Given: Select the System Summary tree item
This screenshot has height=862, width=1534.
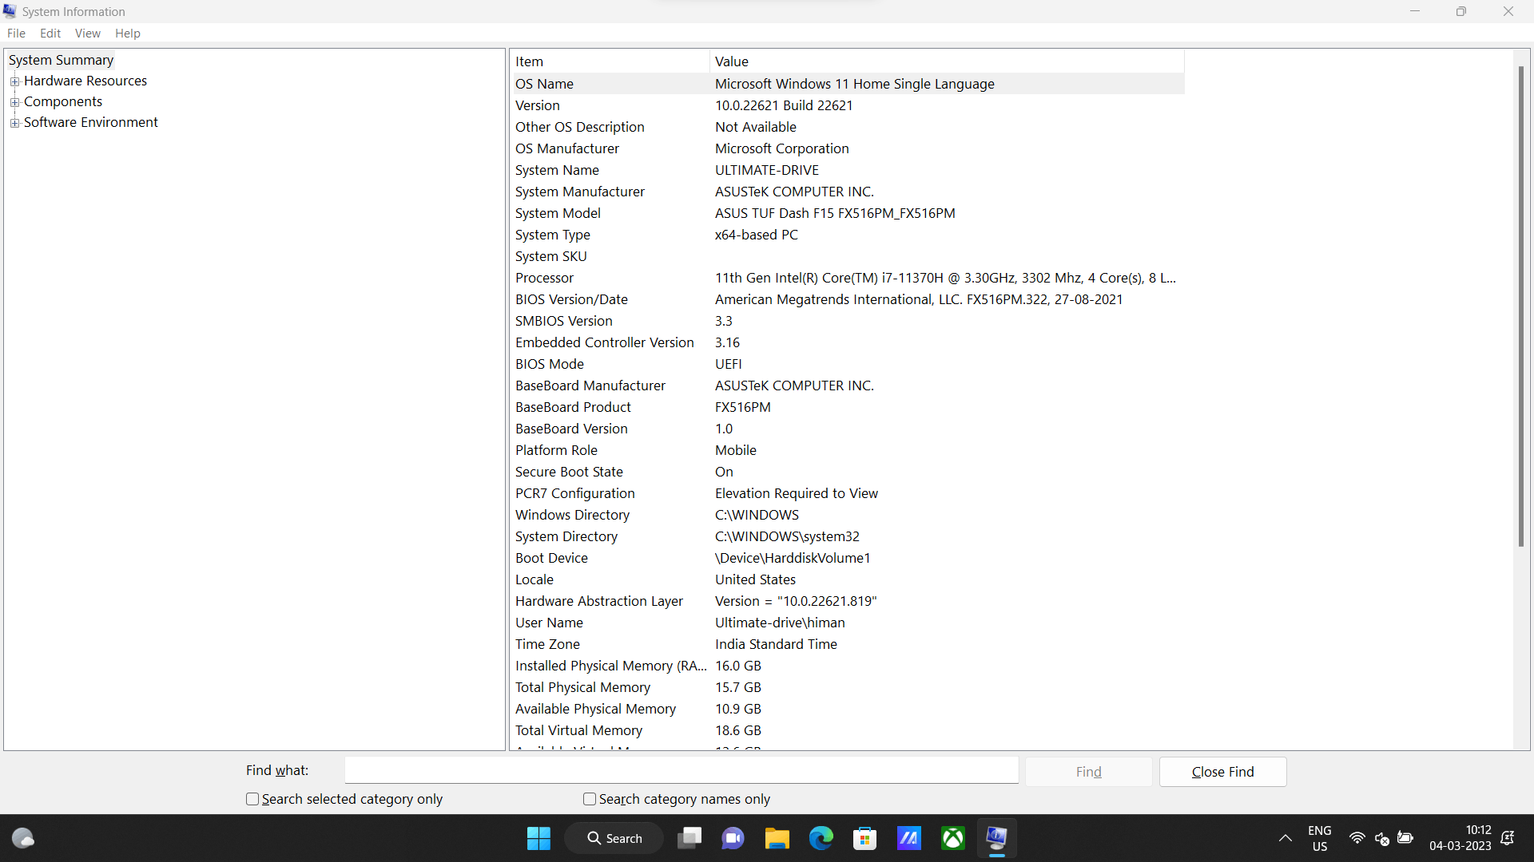Looking at the screenshot, I should (x=61, y=61).
